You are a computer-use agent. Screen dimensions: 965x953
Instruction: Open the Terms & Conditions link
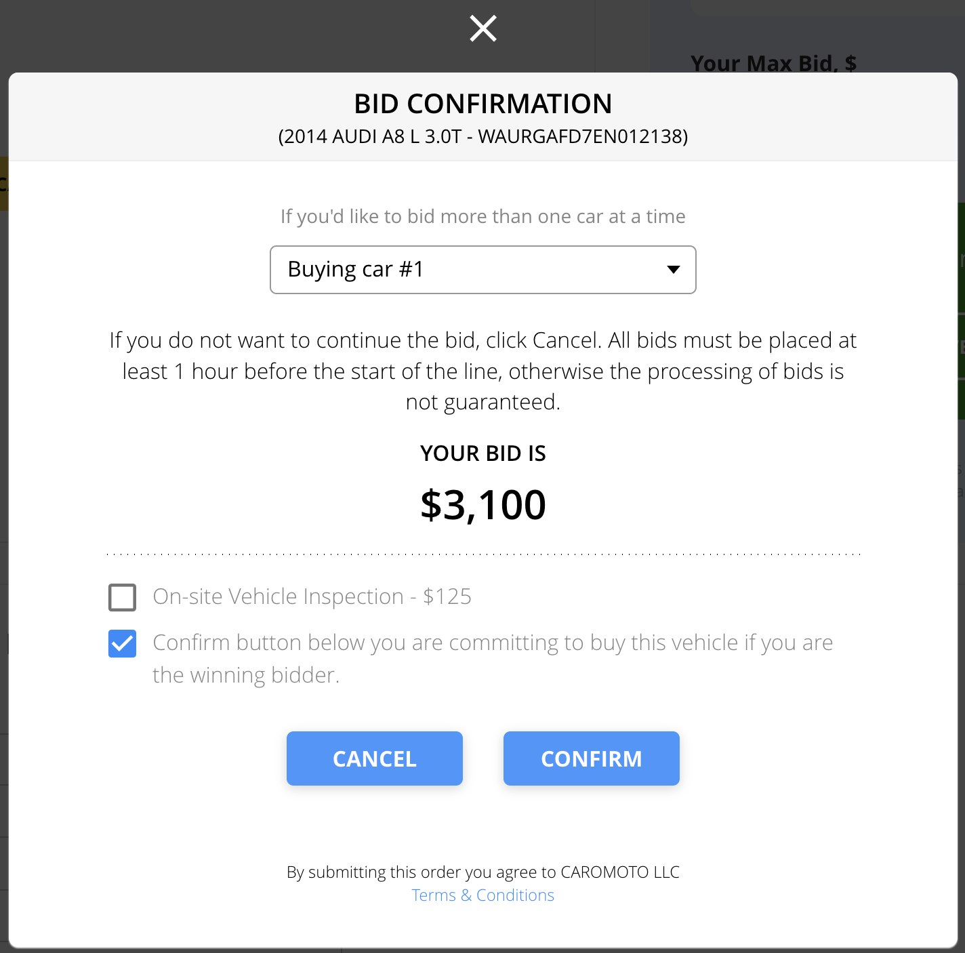tap(482, 895)
